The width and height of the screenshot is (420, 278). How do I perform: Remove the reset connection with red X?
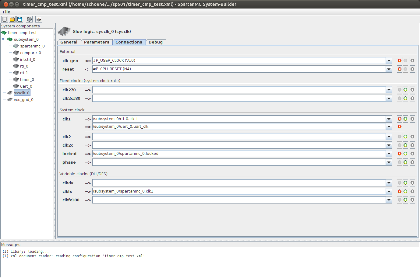(x=400, y=69)
